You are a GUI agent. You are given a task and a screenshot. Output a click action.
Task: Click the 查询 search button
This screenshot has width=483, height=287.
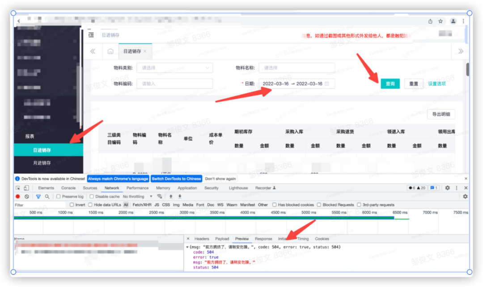390,84
